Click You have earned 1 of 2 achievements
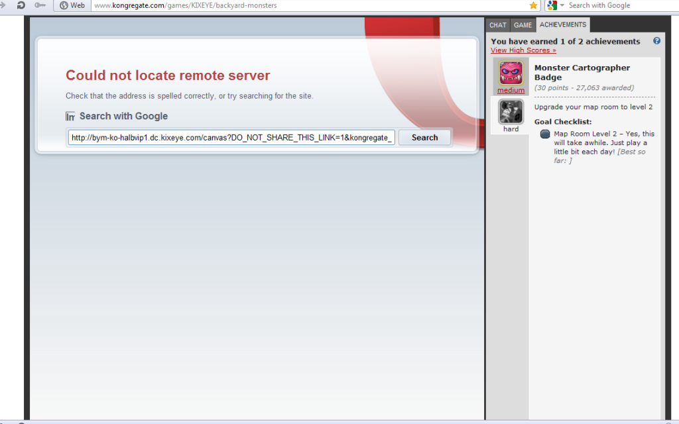 pos(565,42)
